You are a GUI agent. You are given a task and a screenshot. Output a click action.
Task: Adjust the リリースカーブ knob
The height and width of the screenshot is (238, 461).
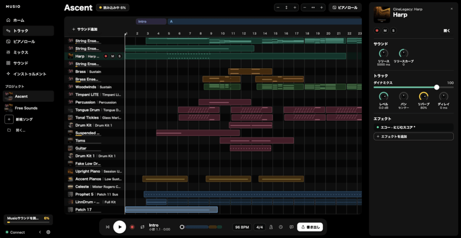403,53
